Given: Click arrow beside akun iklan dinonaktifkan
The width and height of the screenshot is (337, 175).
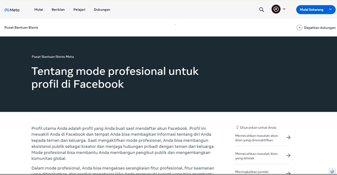Looking at the screenshot, I should (x=289, y=137).
